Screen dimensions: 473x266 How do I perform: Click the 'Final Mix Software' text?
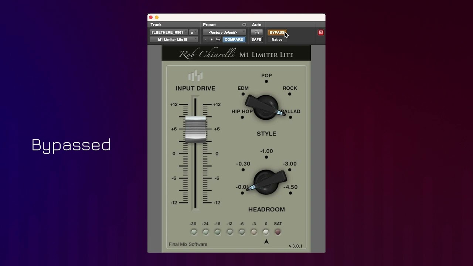pyautogui.click(x=188, y=244)
